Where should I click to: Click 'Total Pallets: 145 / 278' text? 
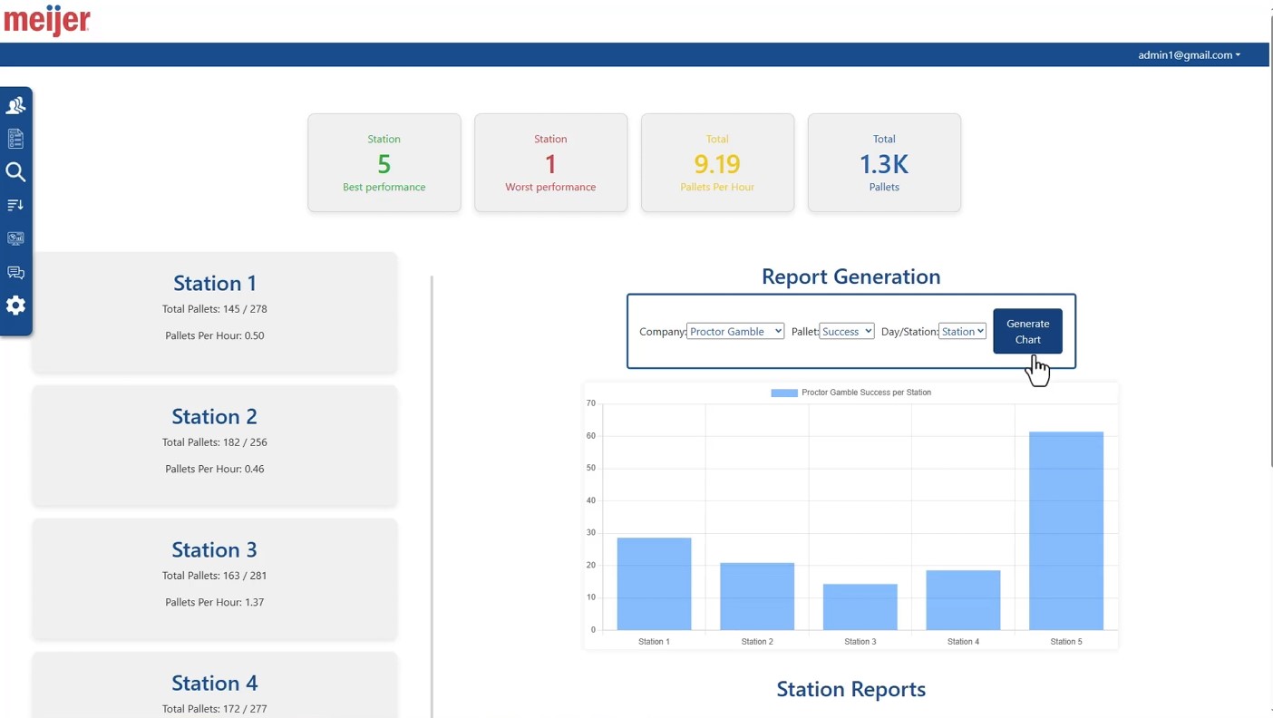(x=215, y=309)
